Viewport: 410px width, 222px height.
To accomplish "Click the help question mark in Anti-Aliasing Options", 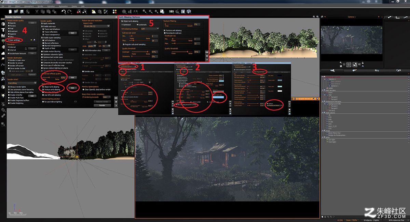I will coord(207,60).
